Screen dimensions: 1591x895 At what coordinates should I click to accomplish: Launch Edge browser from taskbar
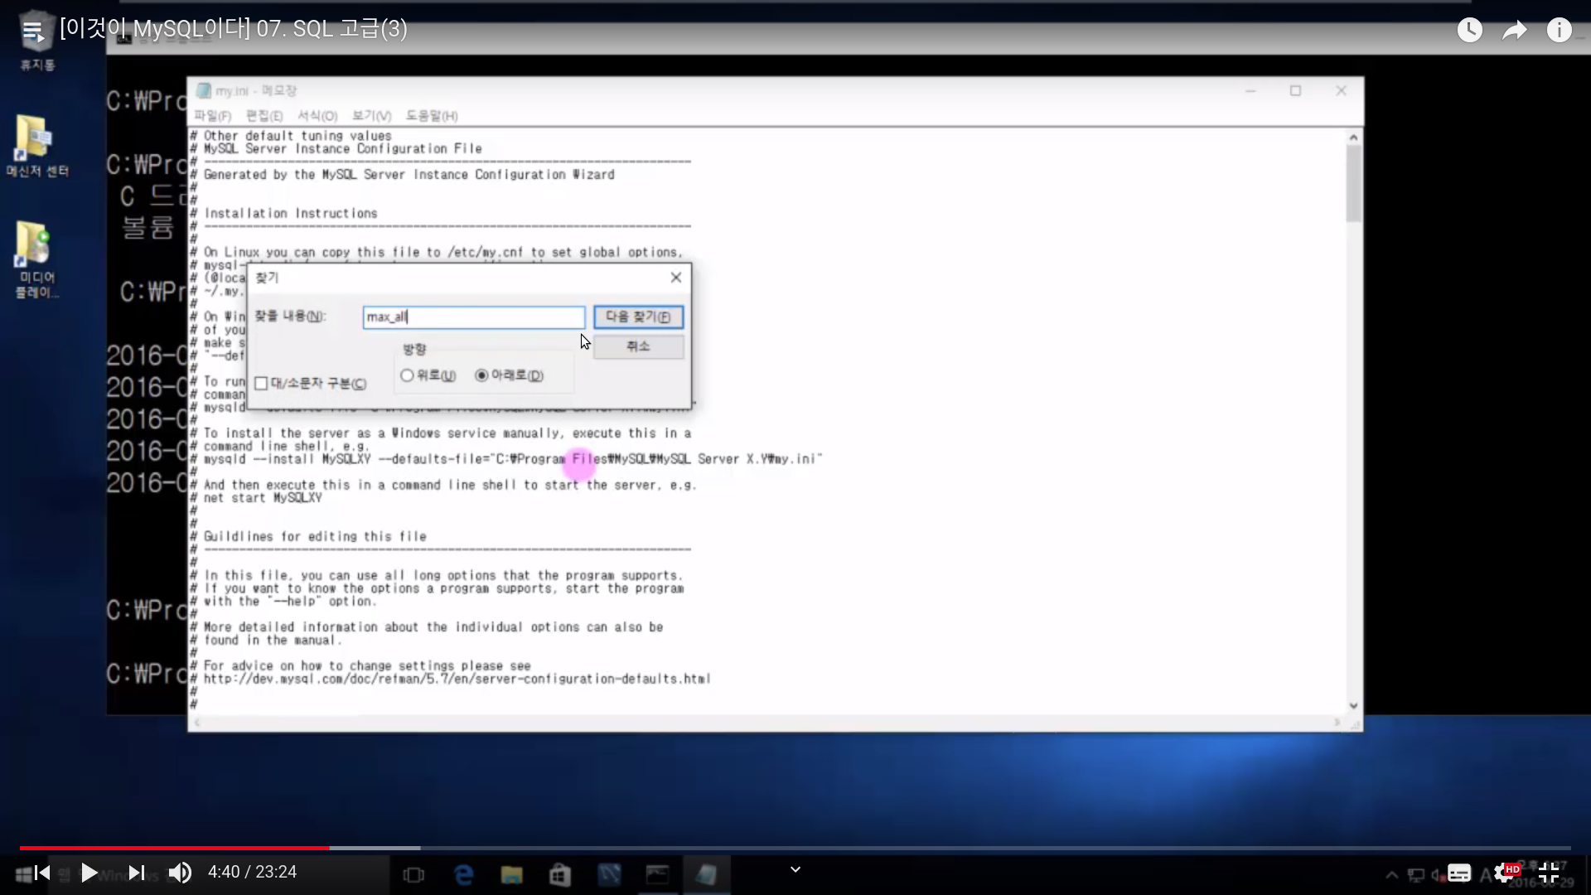coord(464,875)
